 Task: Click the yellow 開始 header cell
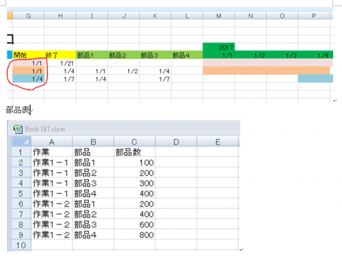click(29, 55)
